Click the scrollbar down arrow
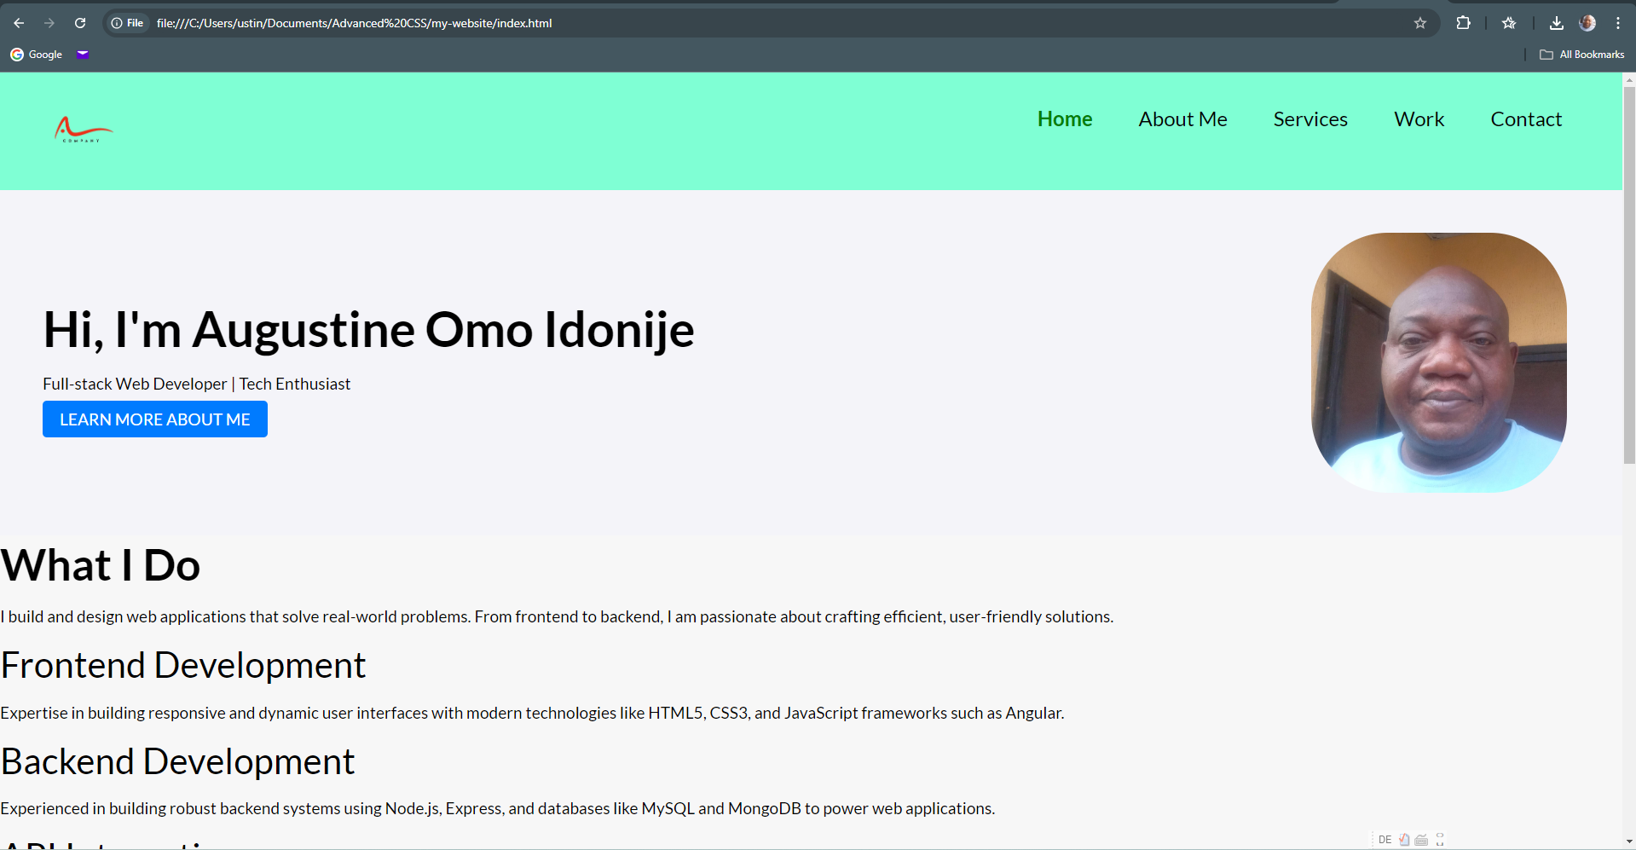The image size is (1636, 850). click(1629, 842)
